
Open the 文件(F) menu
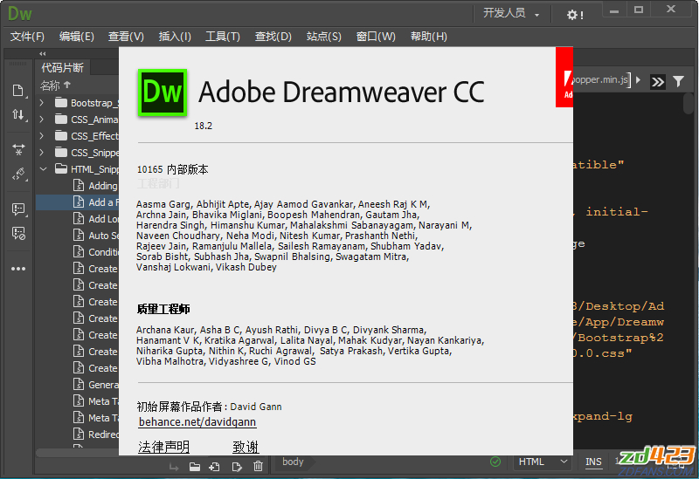tap(27, 37)
